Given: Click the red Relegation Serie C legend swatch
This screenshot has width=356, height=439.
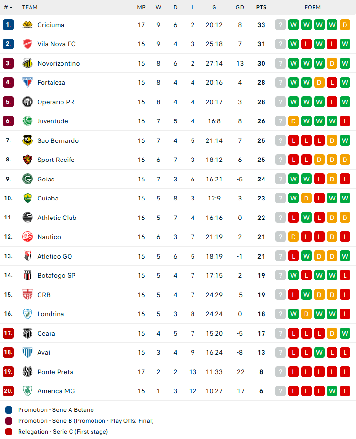Looking at the screenshot, I should [9, 432].
